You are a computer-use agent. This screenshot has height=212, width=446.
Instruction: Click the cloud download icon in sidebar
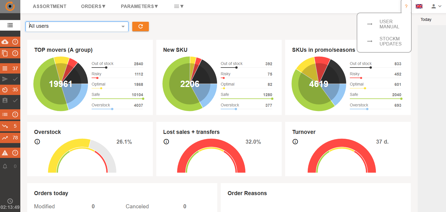coord(5,42)
